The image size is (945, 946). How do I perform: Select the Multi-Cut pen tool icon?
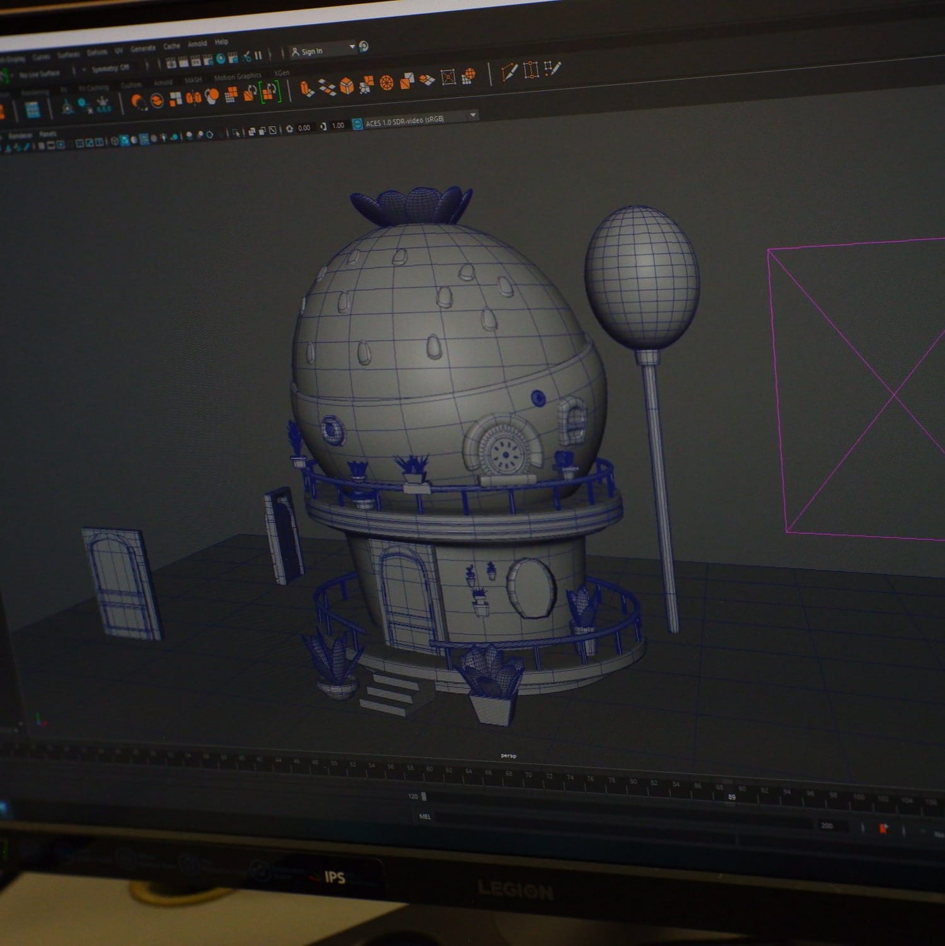509,72
